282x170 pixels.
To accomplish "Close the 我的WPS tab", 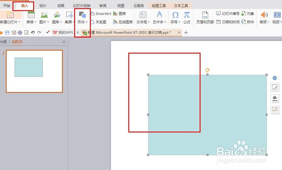I will click(78, 33).
